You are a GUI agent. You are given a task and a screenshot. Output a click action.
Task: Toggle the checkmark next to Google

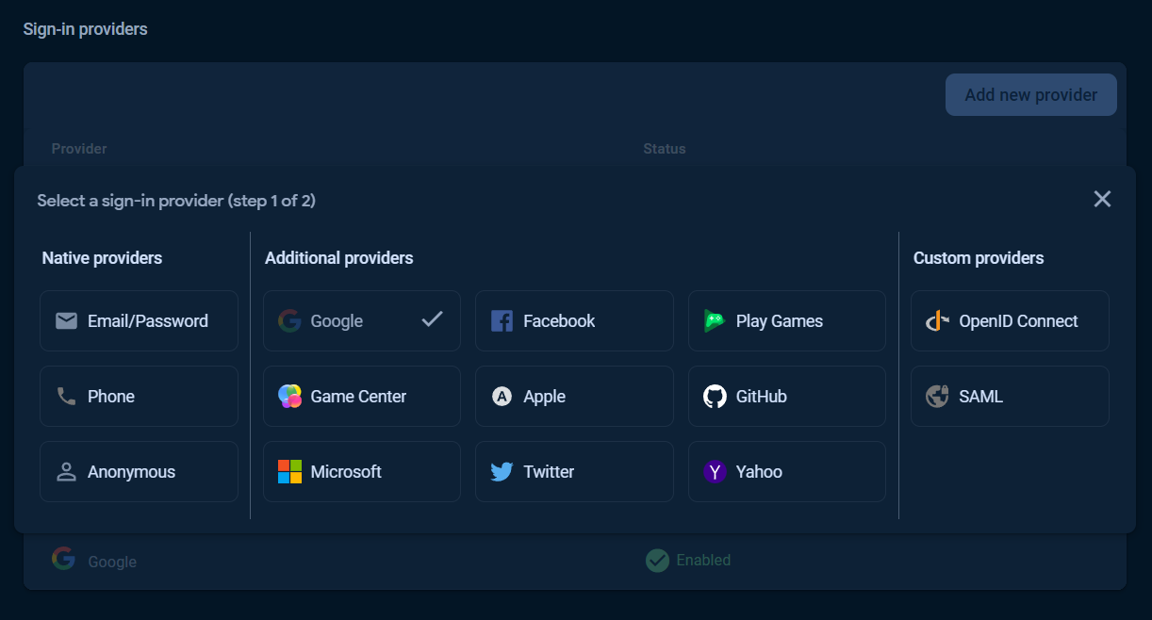(432, 319)
